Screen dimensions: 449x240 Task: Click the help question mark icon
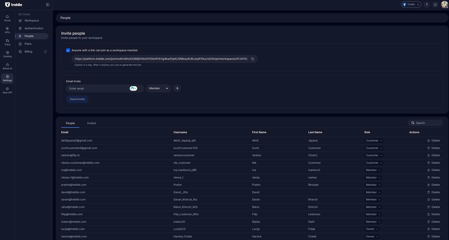426,5
